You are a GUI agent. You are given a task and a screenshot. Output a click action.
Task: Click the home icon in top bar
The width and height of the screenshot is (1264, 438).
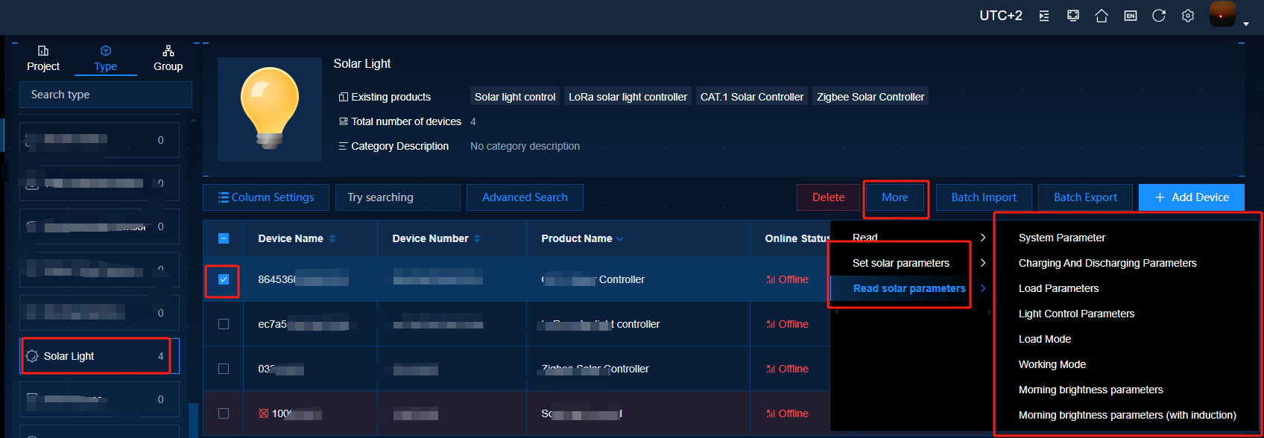1102,16
